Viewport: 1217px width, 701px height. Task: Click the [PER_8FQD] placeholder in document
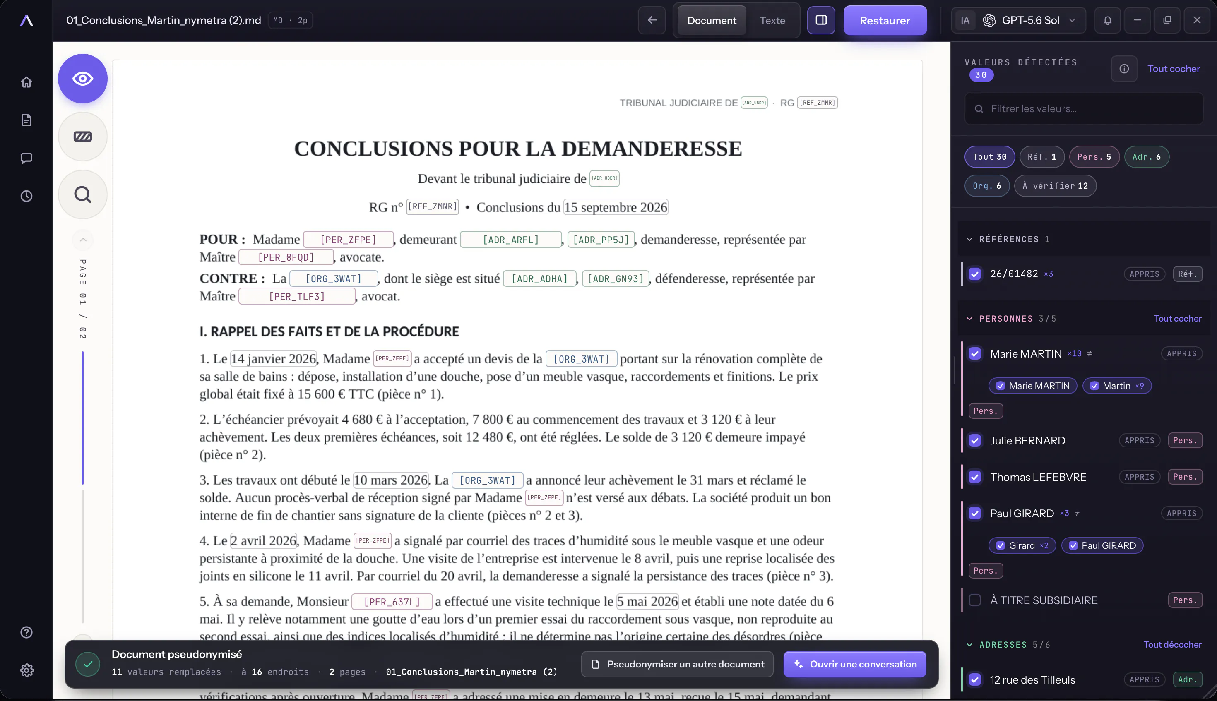coord(286,257)
